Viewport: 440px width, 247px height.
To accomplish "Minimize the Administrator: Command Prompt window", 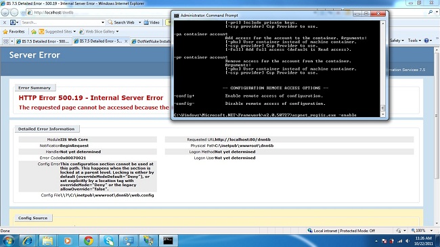I will click(x=357, y=14).
